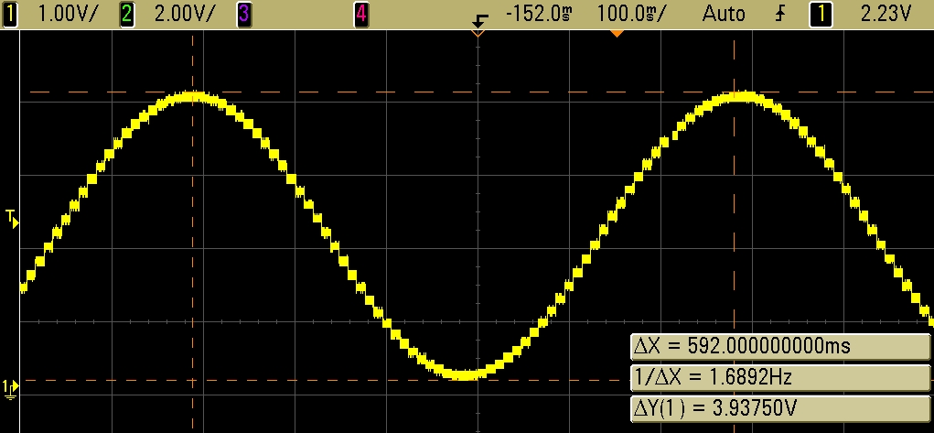Select the yellow channel 1 indicator
Viewport: 934px width, 433px height.
coord(10,14)
